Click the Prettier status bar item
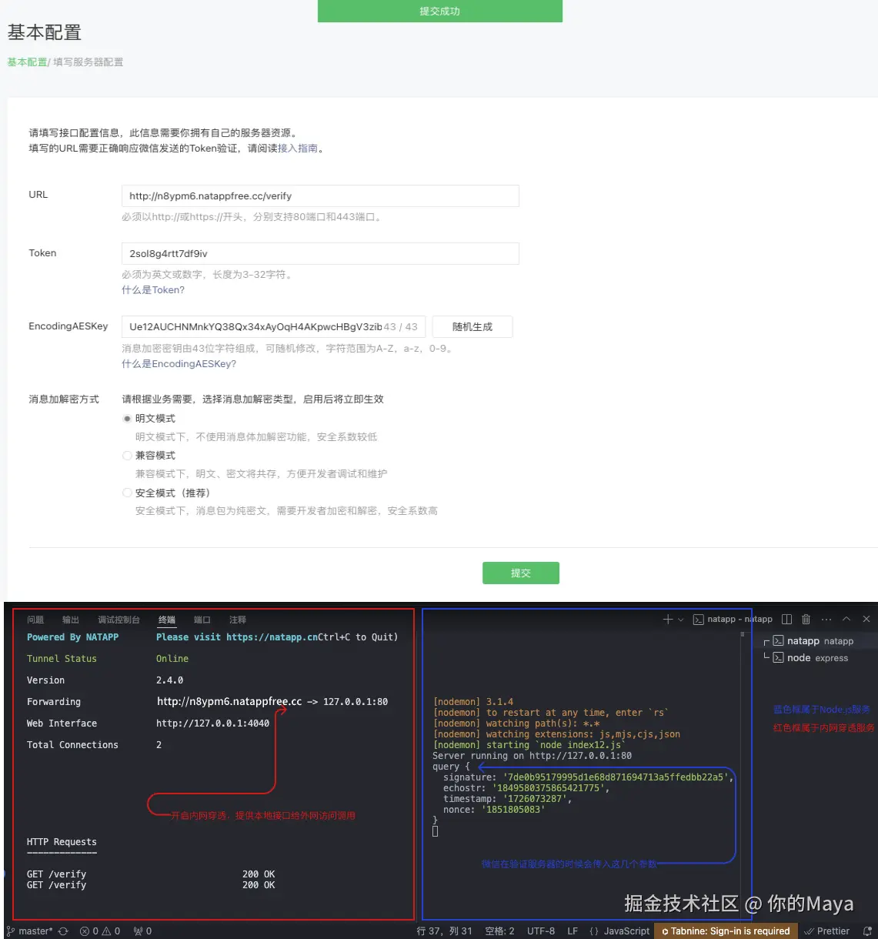 [x=826, y=931]
